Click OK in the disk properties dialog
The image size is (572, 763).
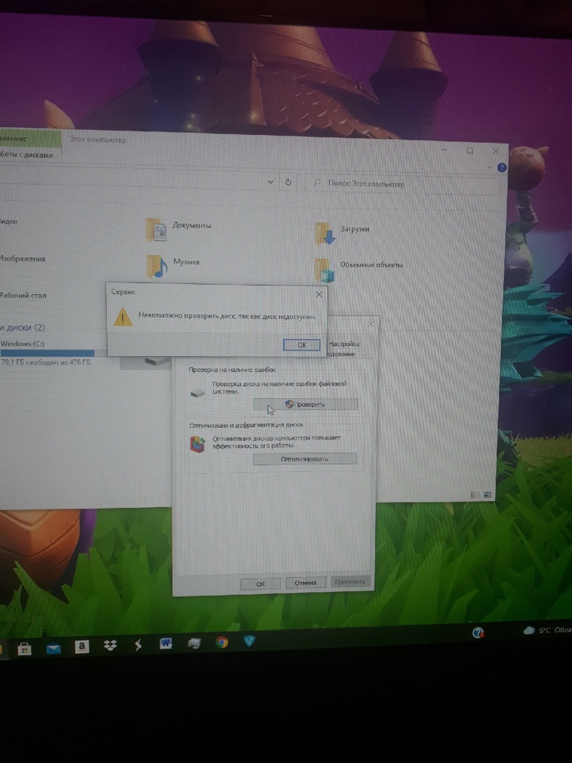[261, 584]
